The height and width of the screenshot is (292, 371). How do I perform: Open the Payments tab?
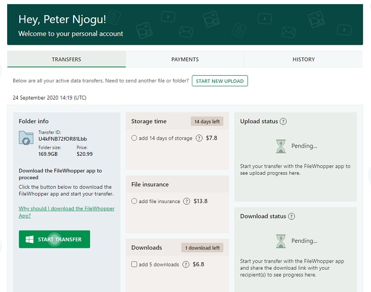tap(185, 59)
